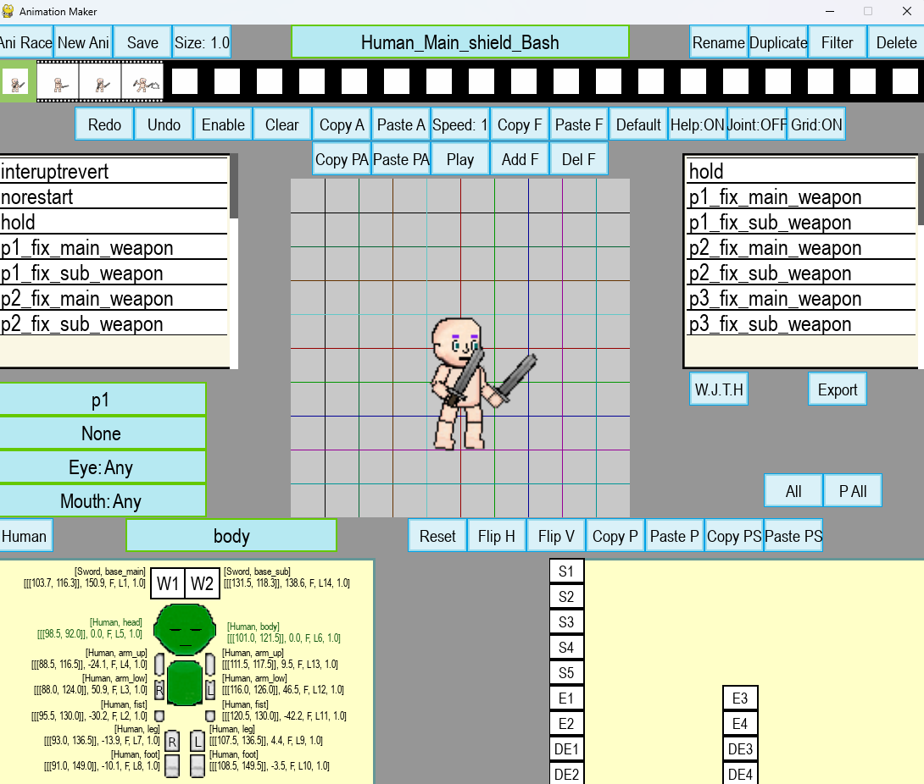Toggle the Joint:OFF button
This screenshot has height=784, width=924.
tap(757, 124)
